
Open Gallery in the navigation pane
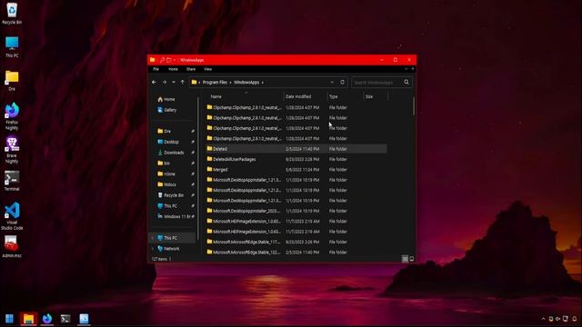coord(167,110)
